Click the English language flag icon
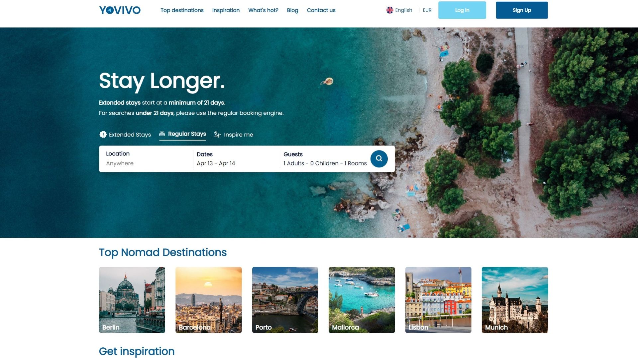 pyautogui.click(x=389, y=10)
